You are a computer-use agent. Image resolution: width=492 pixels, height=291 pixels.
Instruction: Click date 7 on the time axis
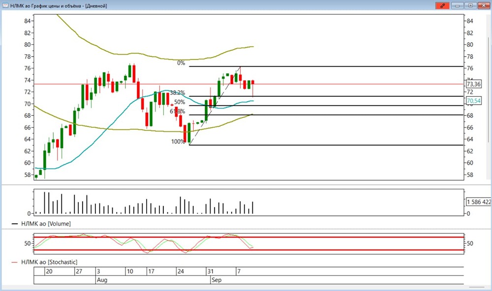(x=239, y=271)
